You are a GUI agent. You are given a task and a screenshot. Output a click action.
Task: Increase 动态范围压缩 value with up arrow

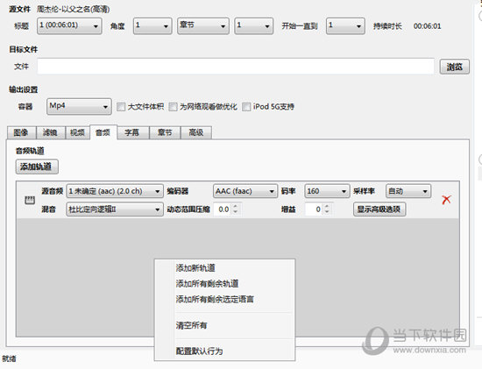[235, 206]
